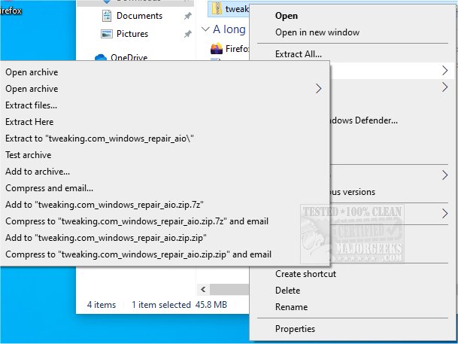Select Add to tweaking.com_windows_repair_aio.zip.7z
This screenshot has height=344, width=458.
point(105,205)
